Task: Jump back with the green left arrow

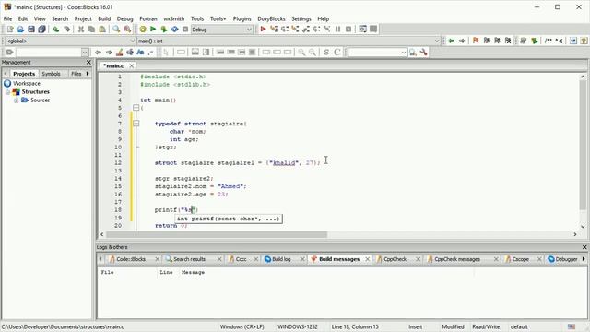Action: tap(451, 41)
